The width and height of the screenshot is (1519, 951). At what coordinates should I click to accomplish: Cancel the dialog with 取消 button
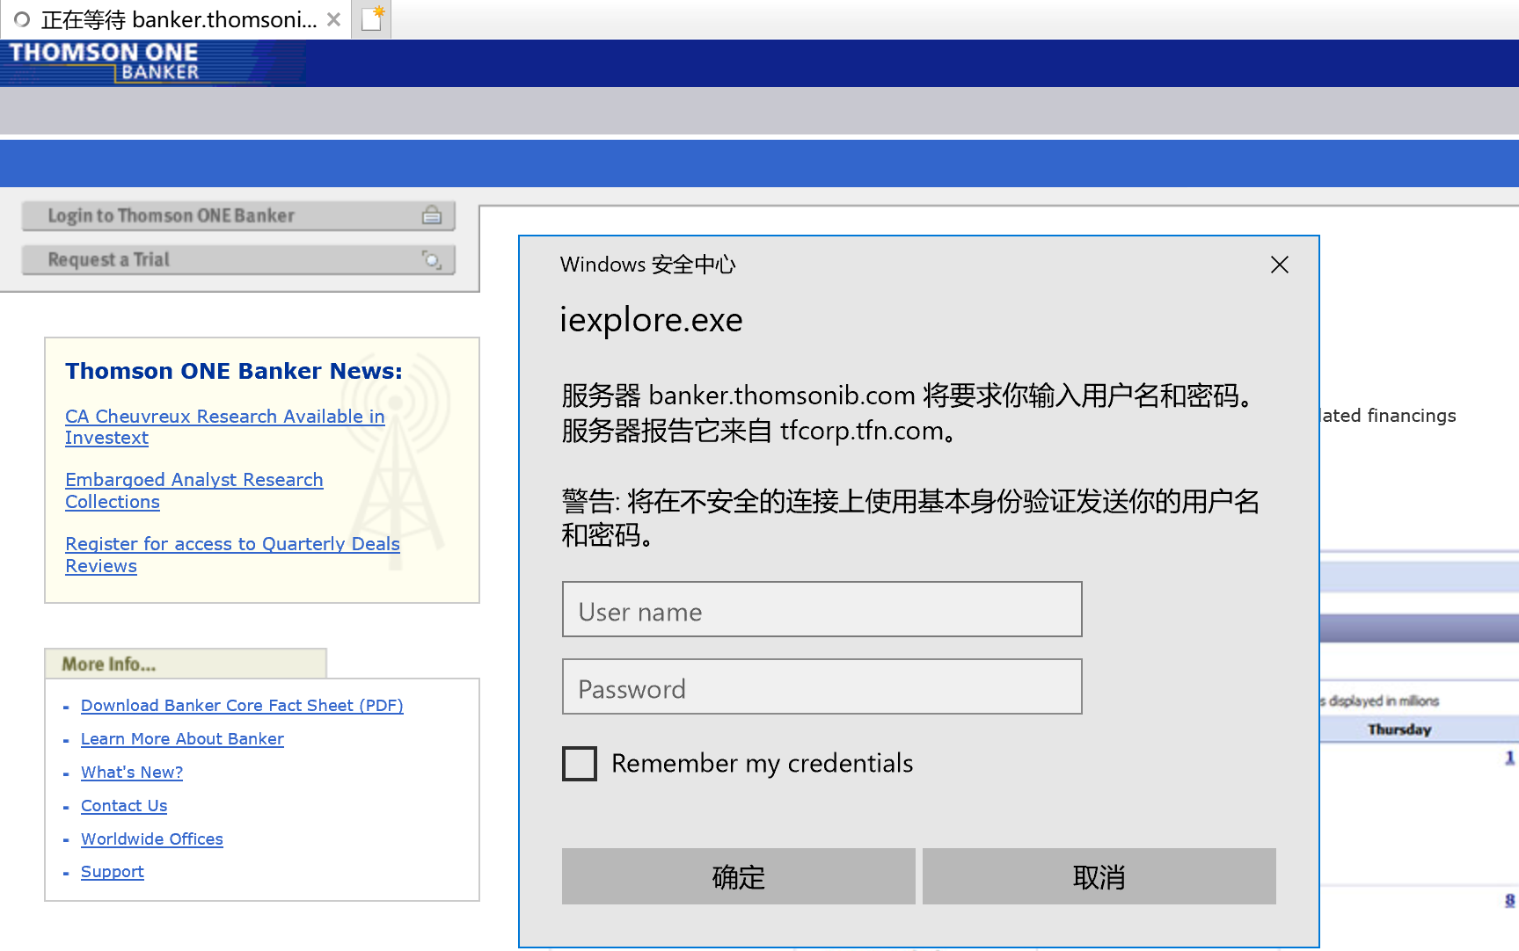point(1099,876)
